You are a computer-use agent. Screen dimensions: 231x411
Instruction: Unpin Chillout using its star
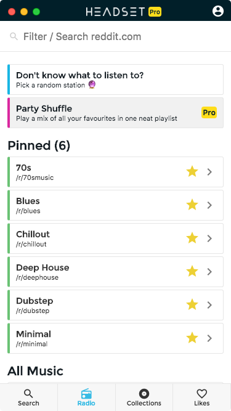tap(192, 238)
